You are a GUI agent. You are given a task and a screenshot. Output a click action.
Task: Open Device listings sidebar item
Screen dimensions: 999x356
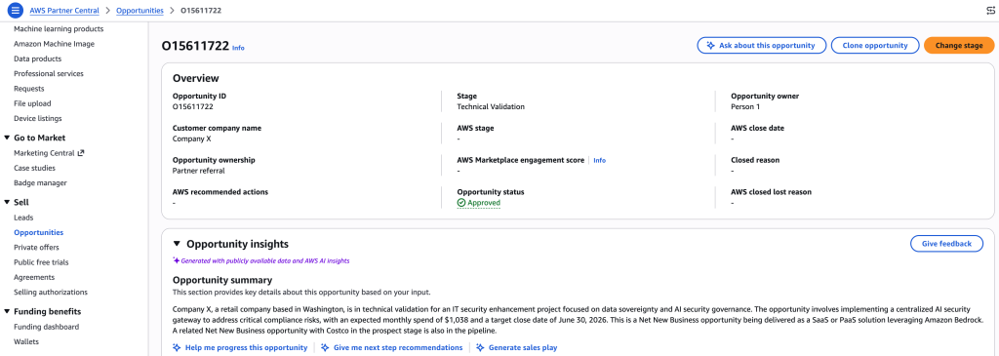[x=38, y=118]
